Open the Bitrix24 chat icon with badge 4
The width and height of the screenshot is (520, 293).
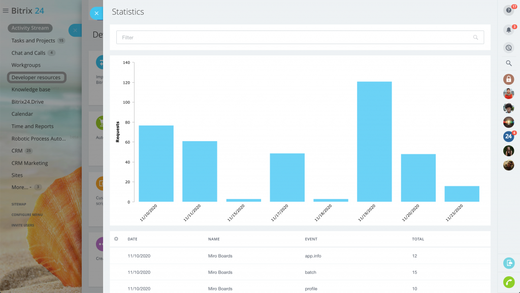click(x=508, y=136)
